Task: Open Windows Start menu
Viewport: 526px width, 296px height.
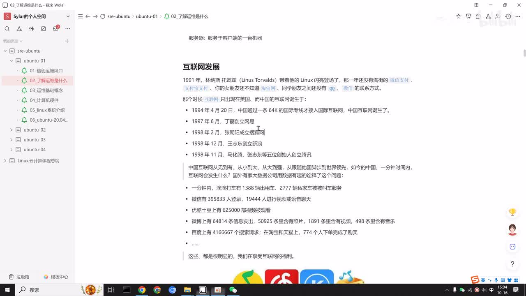Action: (x=7, y=290)
